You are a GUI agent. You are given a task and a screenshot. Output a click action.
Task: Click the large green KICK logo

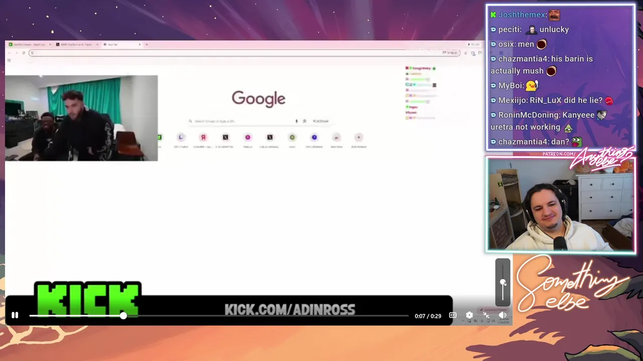88,300
